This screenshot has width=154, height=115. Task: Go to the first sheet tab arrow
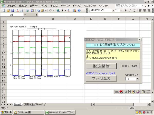[x=2, y=105]
